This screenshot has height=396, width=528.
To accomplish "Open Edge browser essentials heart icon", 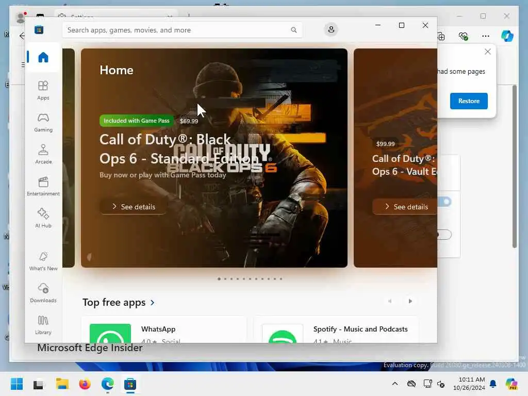I will point(464,36).
